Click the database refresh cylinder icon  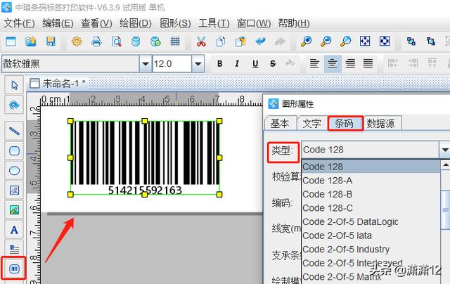[155, 41]
